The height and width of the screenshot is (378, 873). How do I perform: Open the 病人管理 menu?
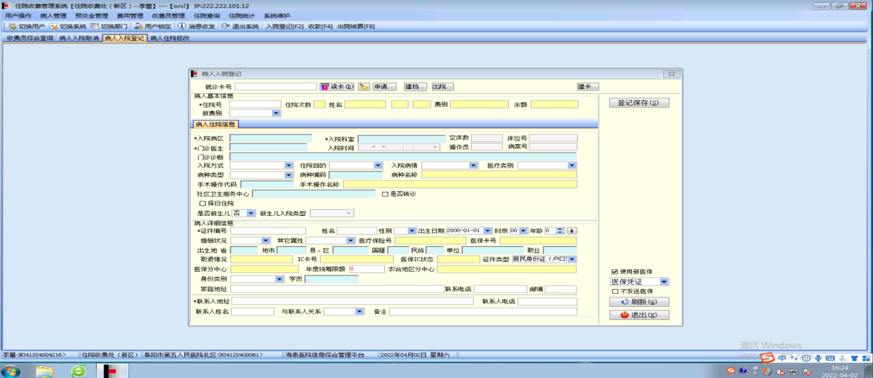point(53,15)
